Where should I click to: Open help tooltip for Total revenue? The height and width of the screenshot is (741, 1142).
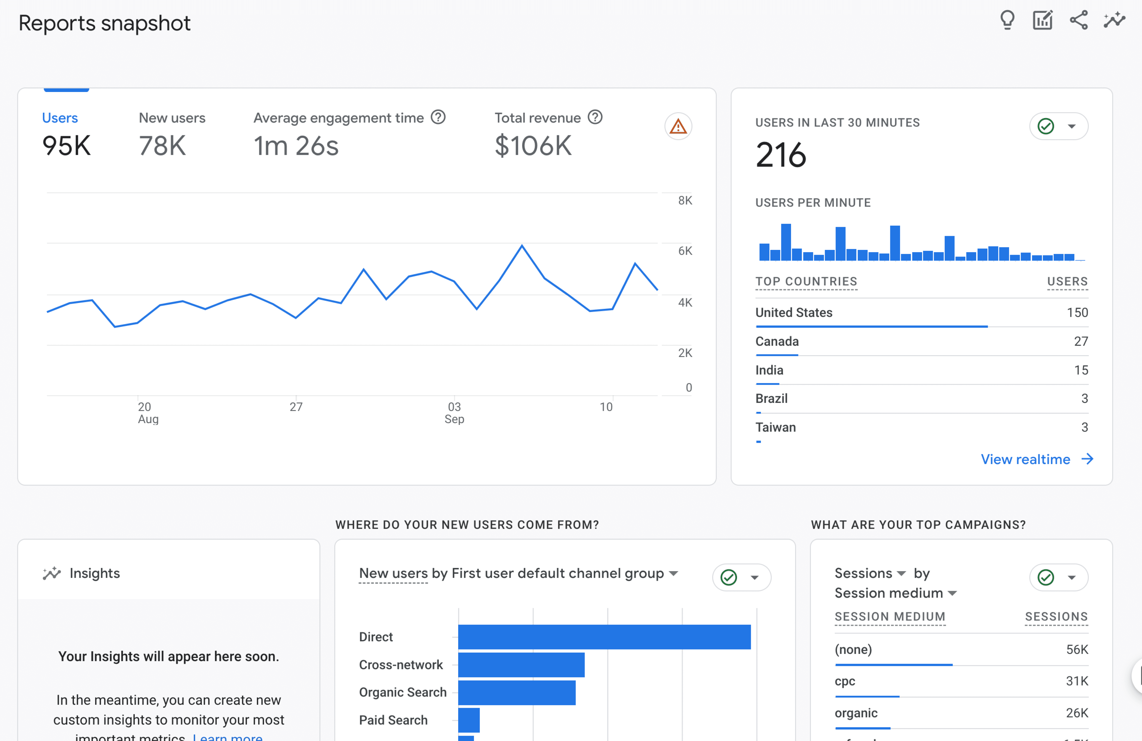click(595, 117)
